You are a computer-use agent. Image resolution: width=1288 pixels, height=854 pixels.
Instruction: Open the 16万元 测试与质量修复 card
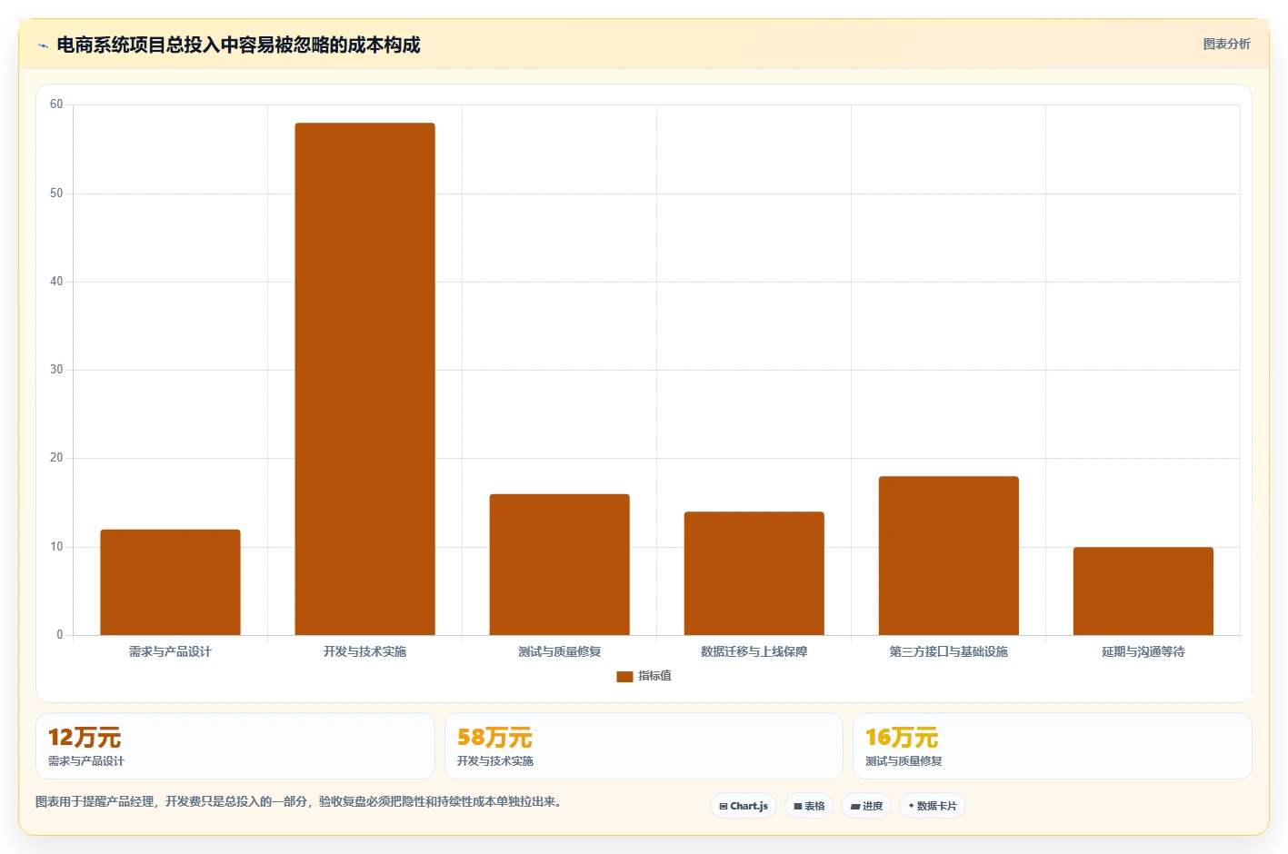[1052, 746]
